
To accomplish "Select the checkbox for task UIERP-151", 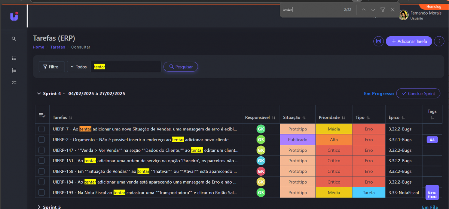I will pyautogui.click(x=42, y=161).
